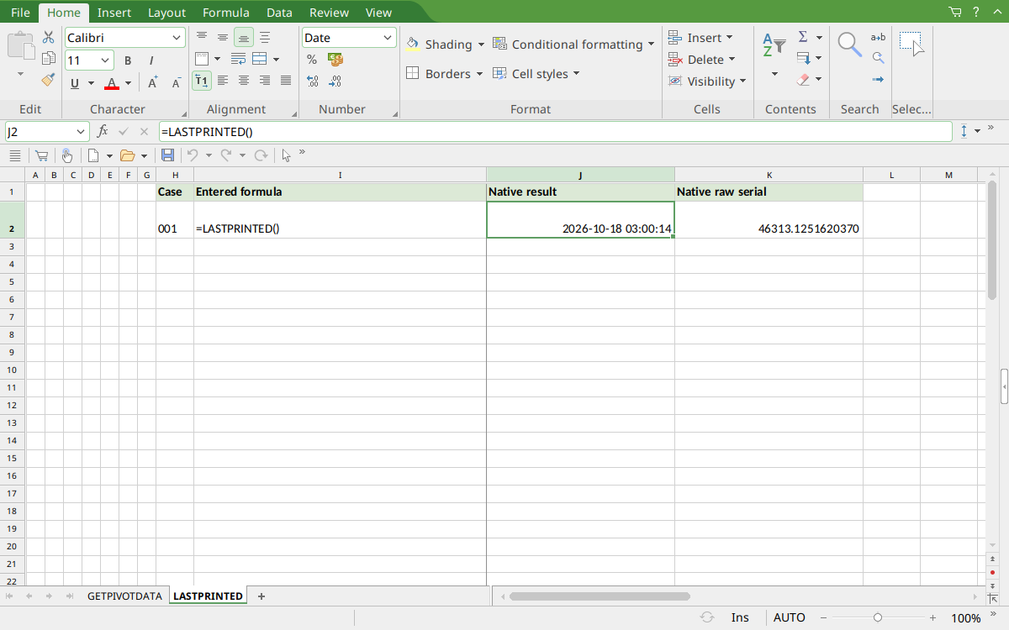Open the Sort and filter icon
Viewport: 1009px width, 630px height.
tap(774, 45)
